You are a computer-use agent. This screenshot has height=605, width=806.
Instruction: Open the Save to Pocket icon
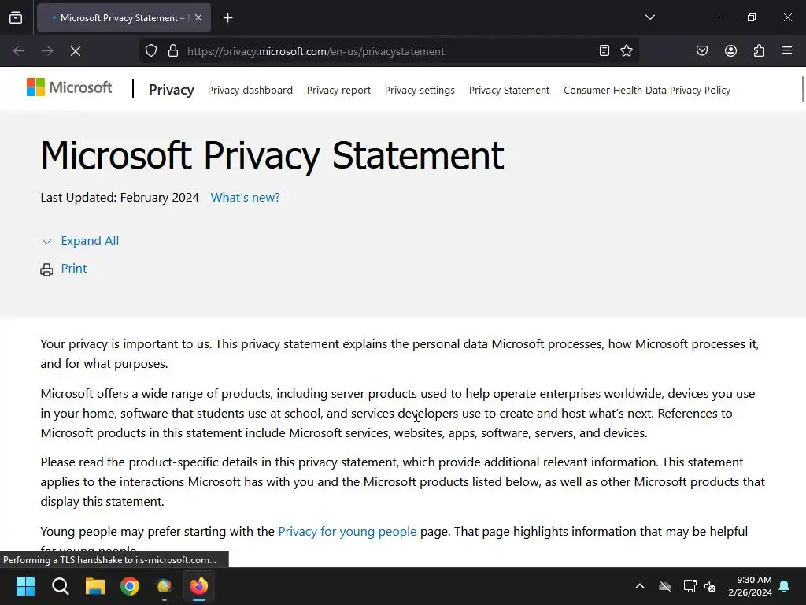click(x=702, y=51)
